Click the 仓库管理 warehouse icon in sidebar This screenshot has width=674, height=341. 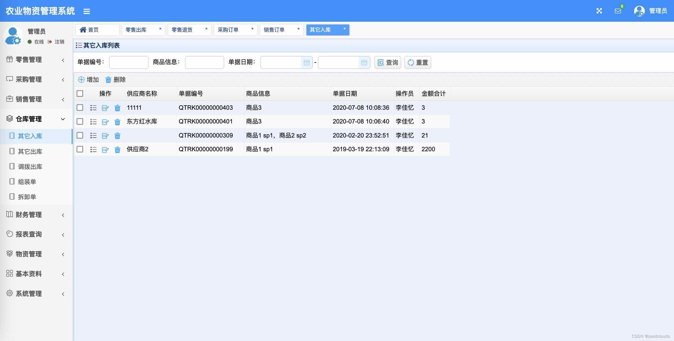point(9,119)
